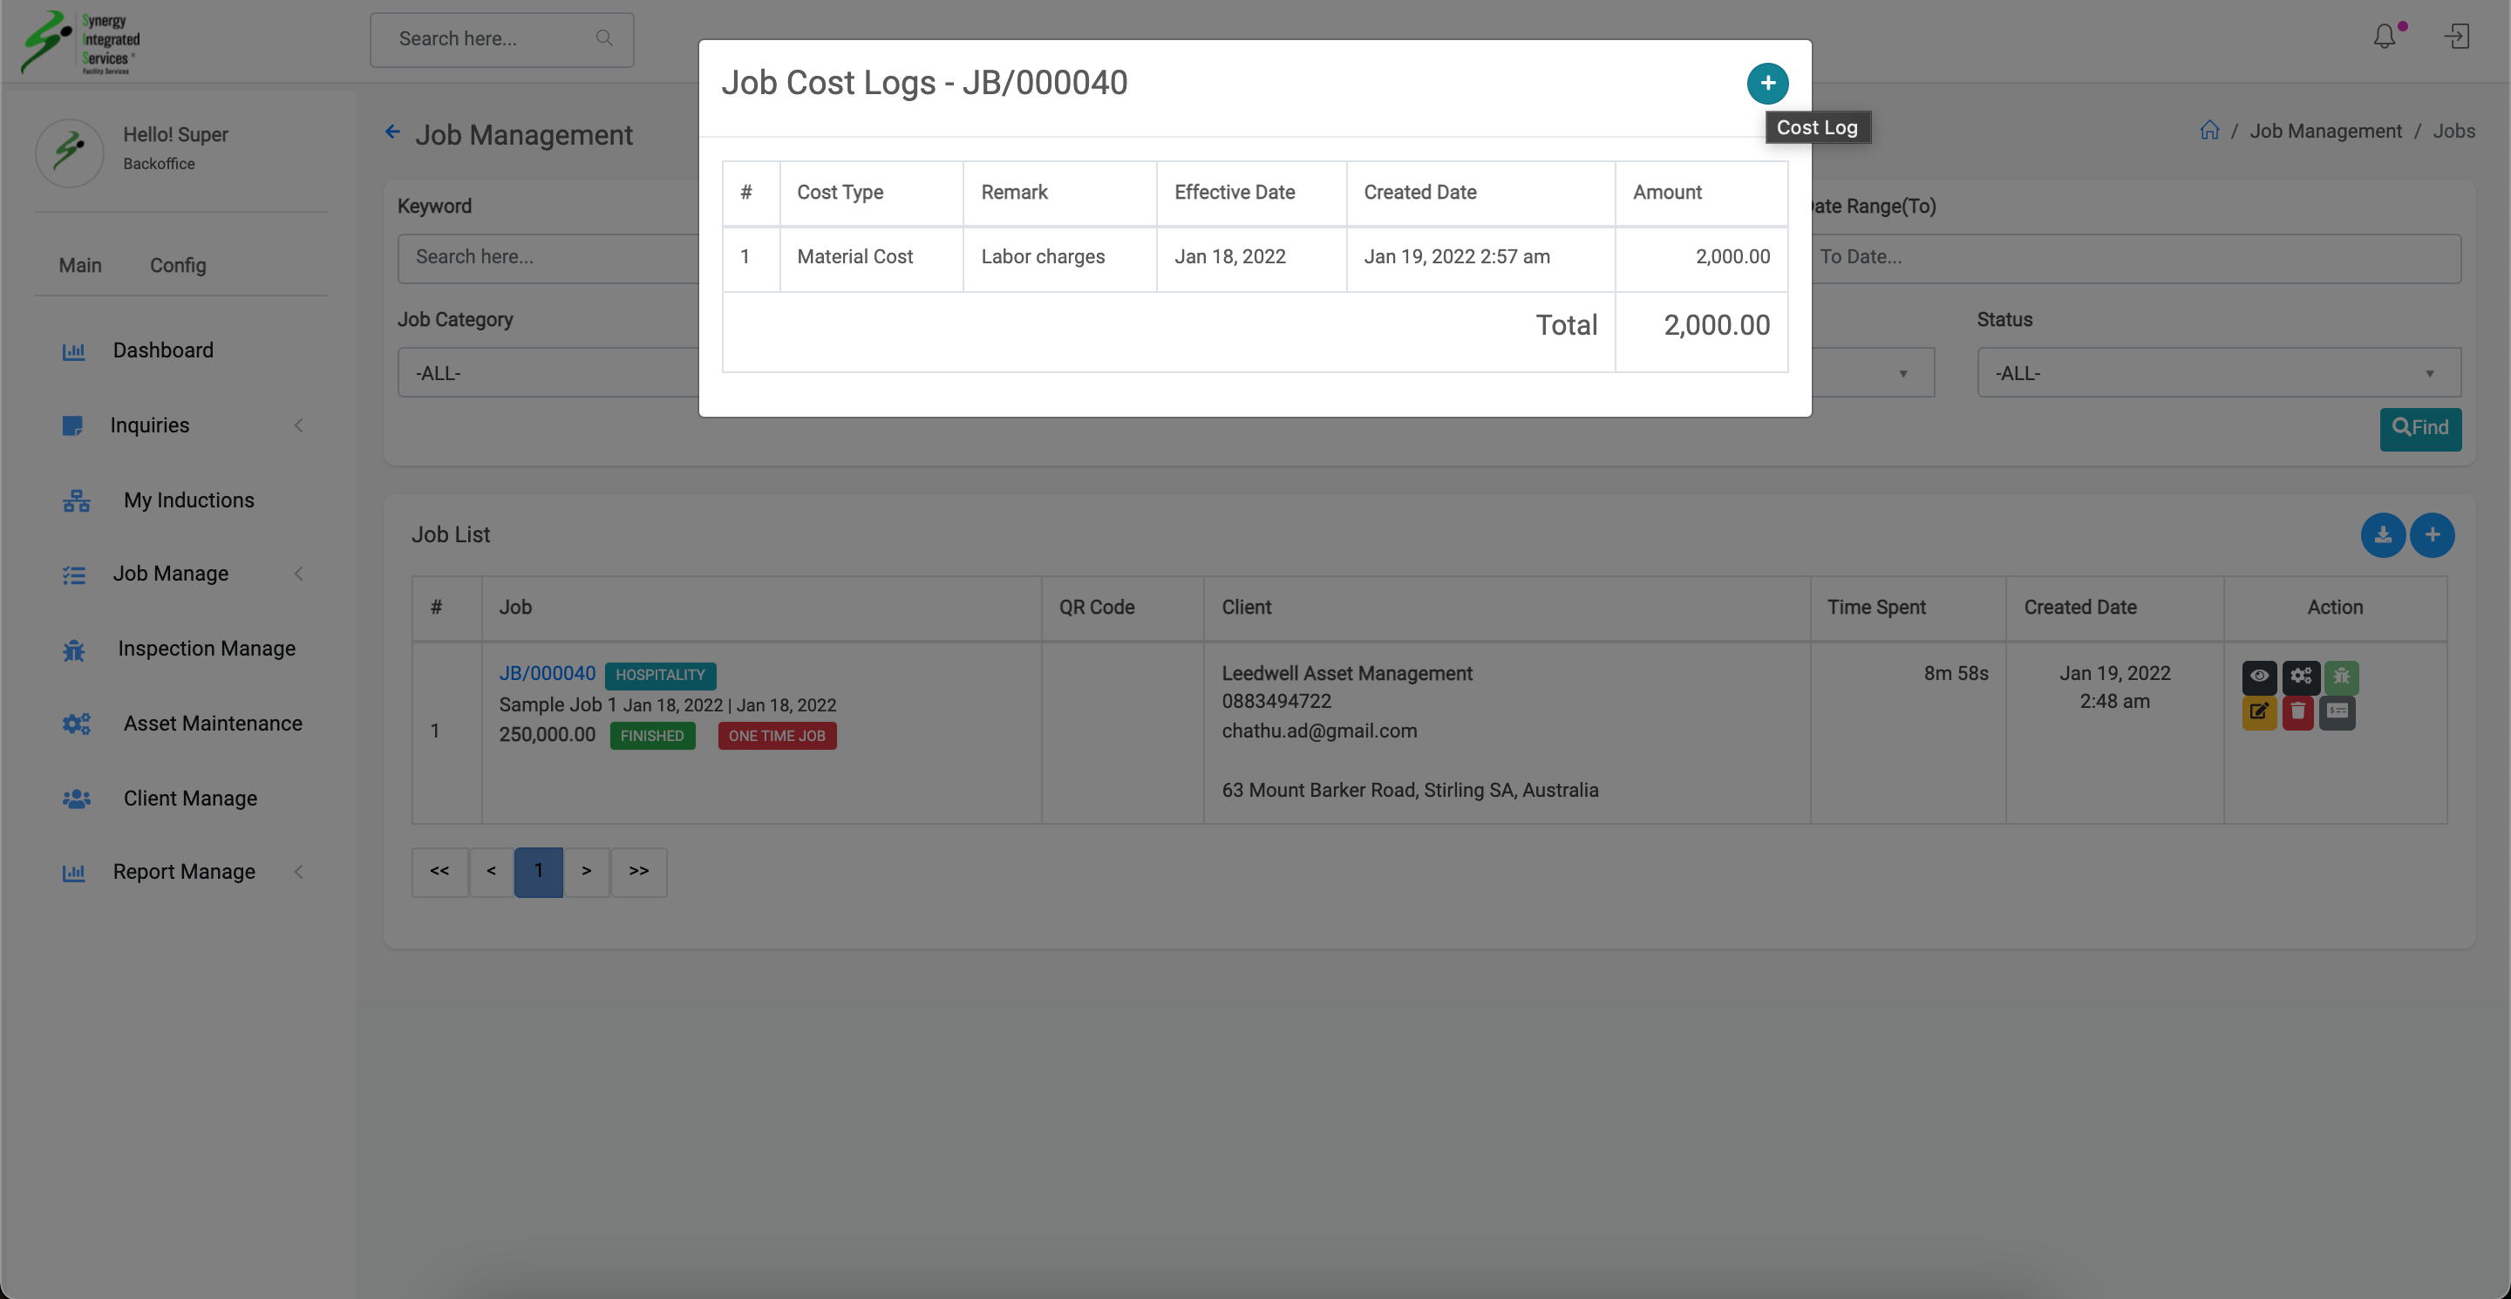
Task: Click the logout icon in header
Action: [2455, 37]
